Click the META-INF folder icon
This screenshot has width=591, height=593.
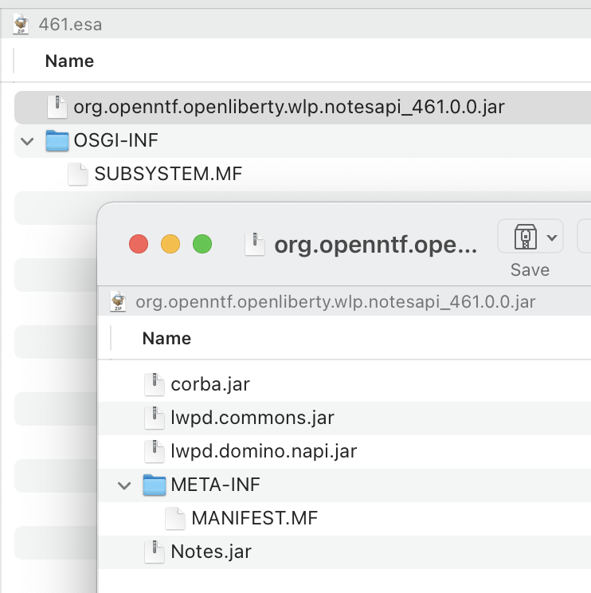tap(155, 485)
